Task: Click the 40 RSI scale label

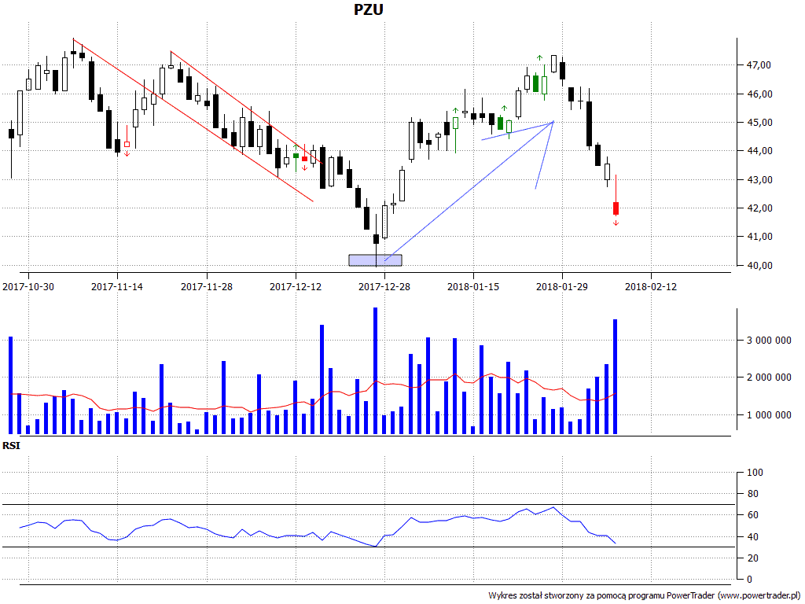Action: tap(752, 536)
